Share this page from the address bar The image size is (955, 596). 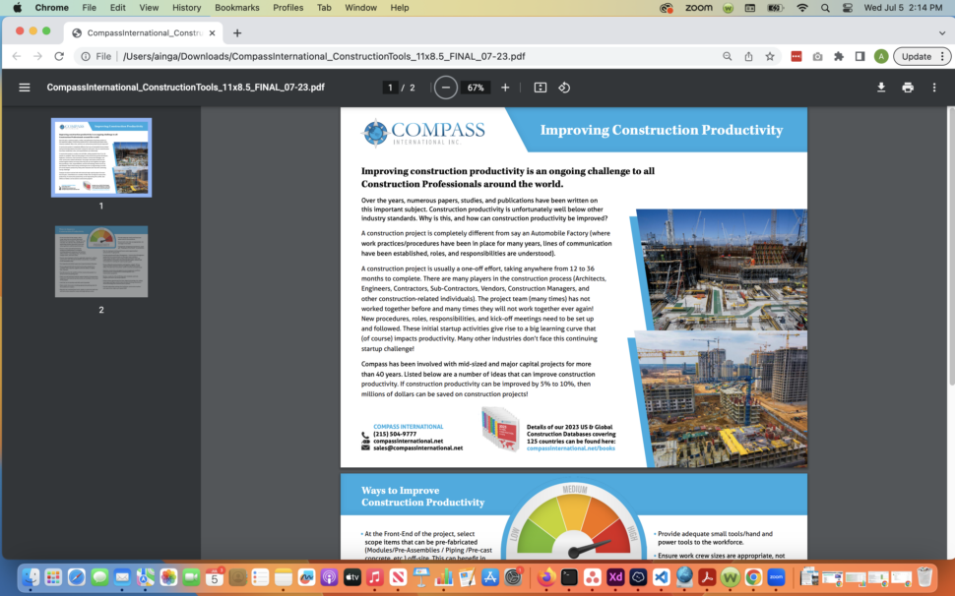(x=748, y=57)
